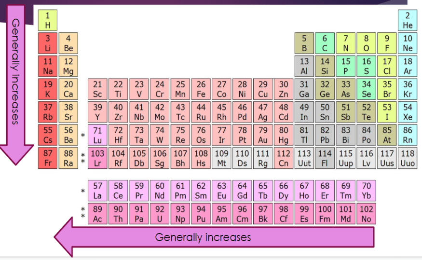Click the Aluminium (Al) element cell
Viewport: 422px width, 260px height.
(304, 66)
